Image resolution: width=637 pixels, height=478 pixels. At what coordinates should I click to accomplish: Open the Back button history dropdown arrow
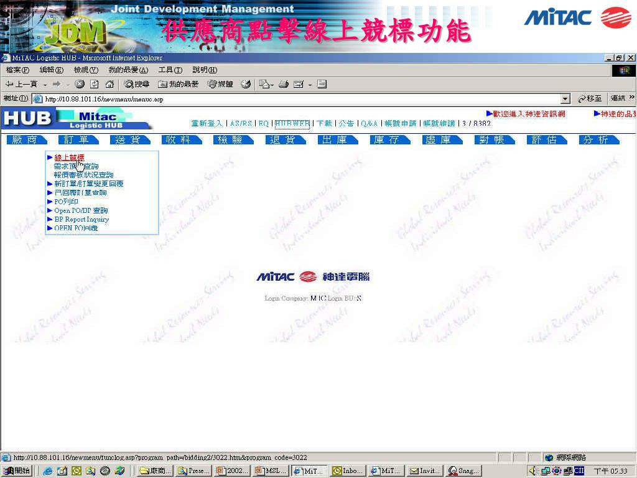45,85
